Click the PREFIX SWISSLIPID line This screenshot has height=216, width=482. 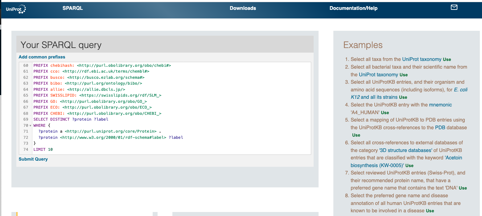pyautogui.click(x=97, y=95)
